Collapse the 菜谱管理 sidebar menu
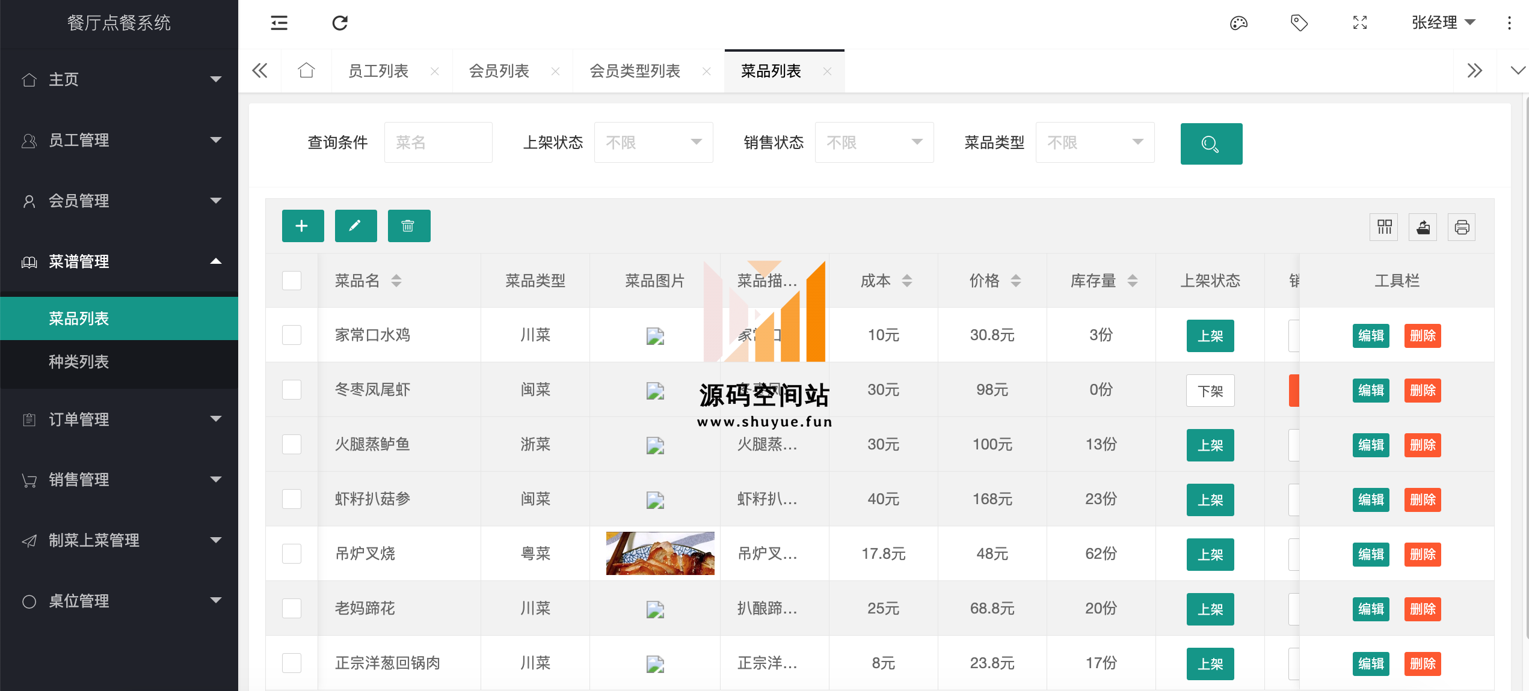The height and width of the screenshot is (691, 1529). (x=119, y=261)
